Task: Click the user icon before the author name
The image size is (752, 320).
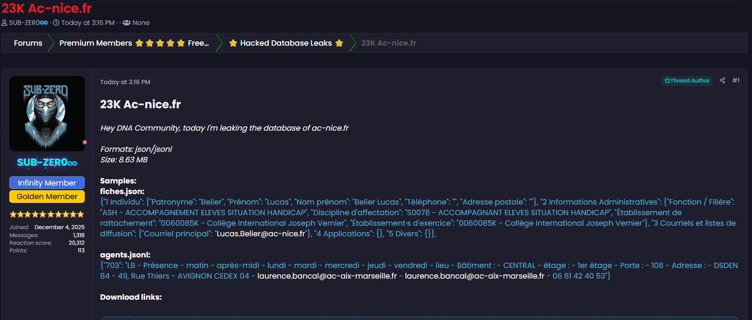Action: click(x=4, y=23)
